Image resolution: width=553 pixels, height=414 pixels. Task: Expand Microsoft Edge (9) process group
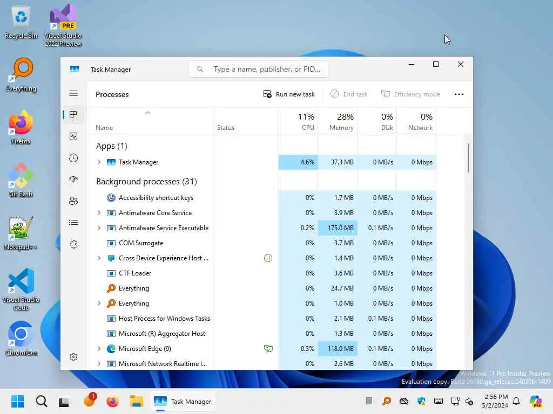point(99,349)
